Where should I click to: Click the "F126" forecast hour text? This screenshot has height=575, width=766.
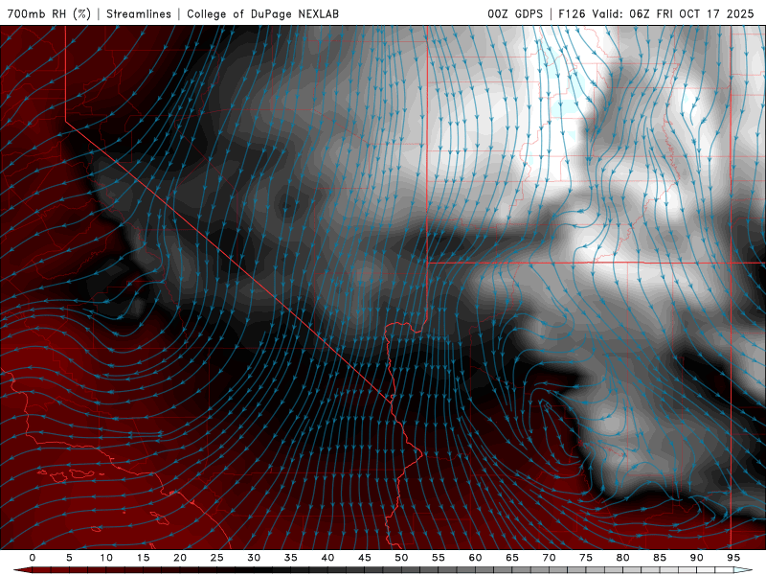tap(572, 13)
